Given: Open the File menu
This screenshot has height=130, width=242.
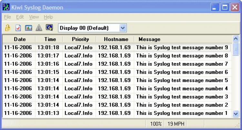Looking at the screenshot, I should tap(7, 17).
